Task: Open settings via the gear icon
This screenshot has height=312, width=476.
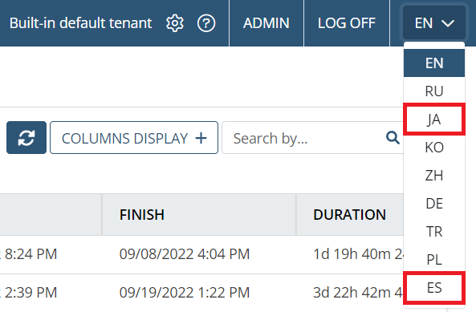Action: [x=175, y=23]
